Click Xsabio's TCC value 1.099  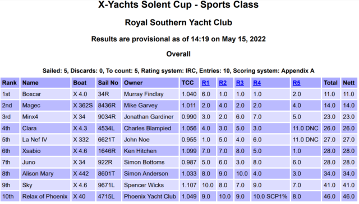[x=189, y=151]
